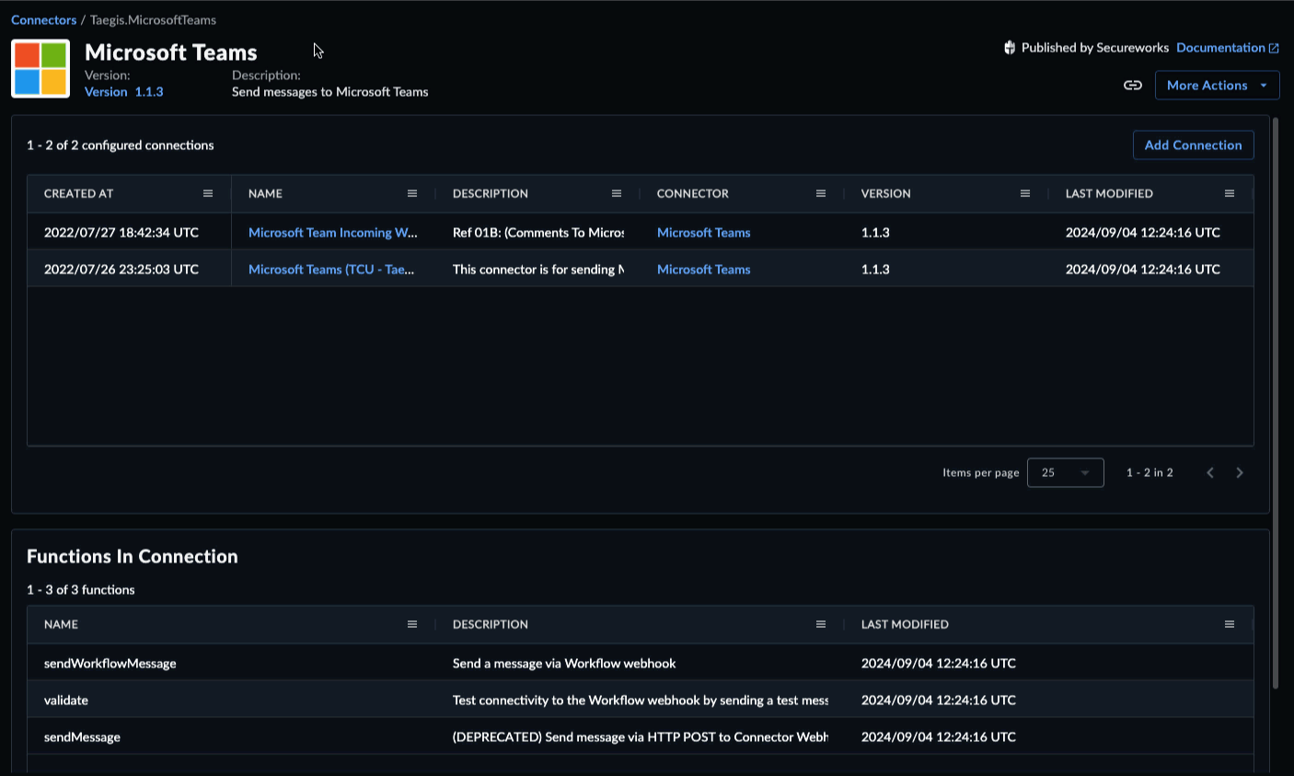Open NAME column menu in connections table
The image size is (1294, 776).
click(x=412, y=193)
